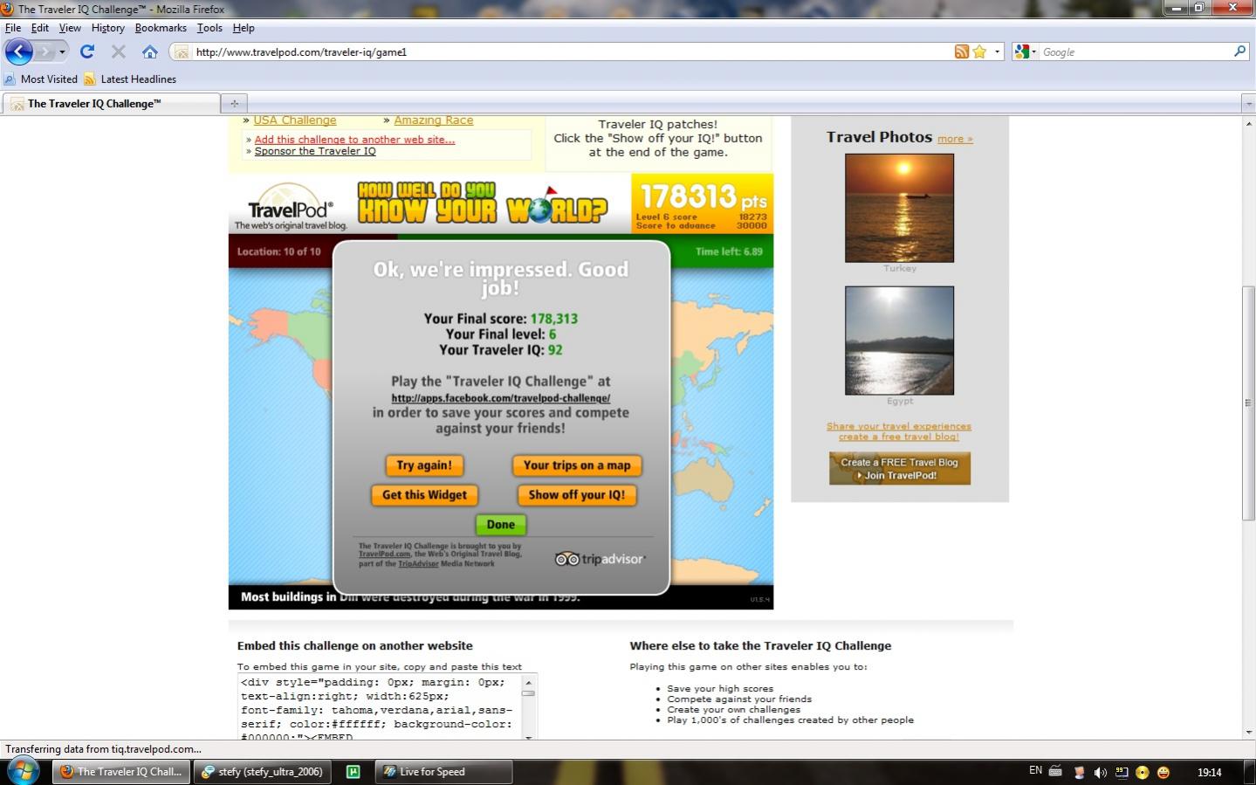Switch to Live for Speed taskbar item

pyautogui.click(x=443, y=772)
